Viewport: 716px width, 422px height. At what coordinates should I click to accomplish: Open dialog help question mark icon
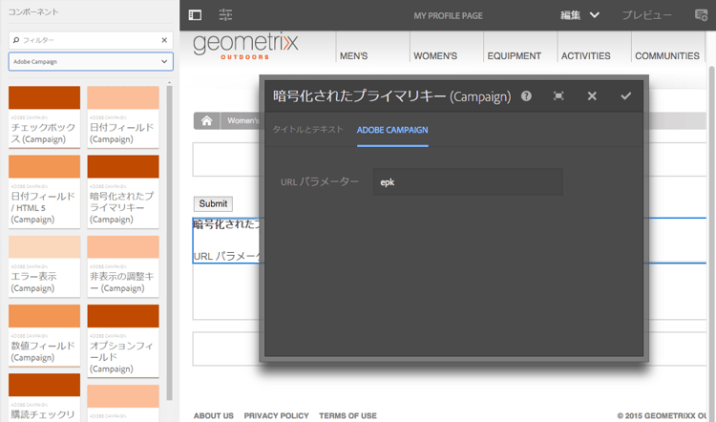point(526,95)
